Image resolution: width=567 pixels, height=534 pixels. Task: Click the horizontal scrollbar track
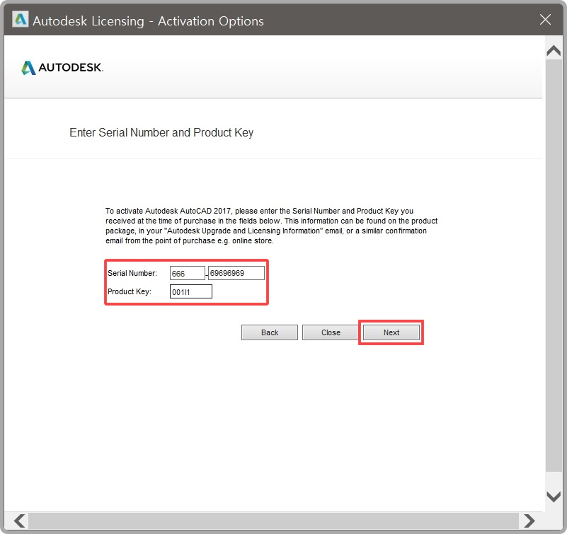click(x=274, y=521)
